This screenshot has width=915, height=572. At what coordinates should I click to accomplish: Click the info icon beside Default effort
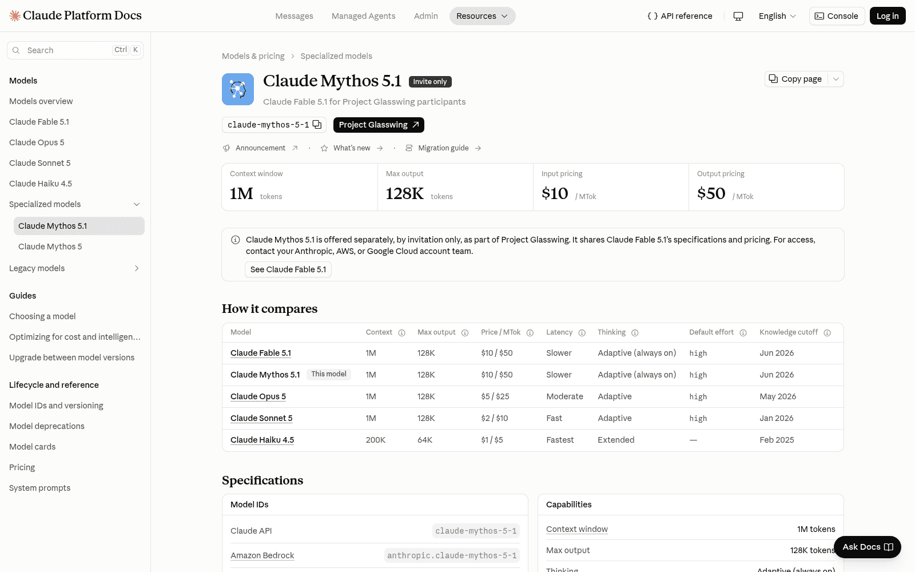click(x=743, y=333)
